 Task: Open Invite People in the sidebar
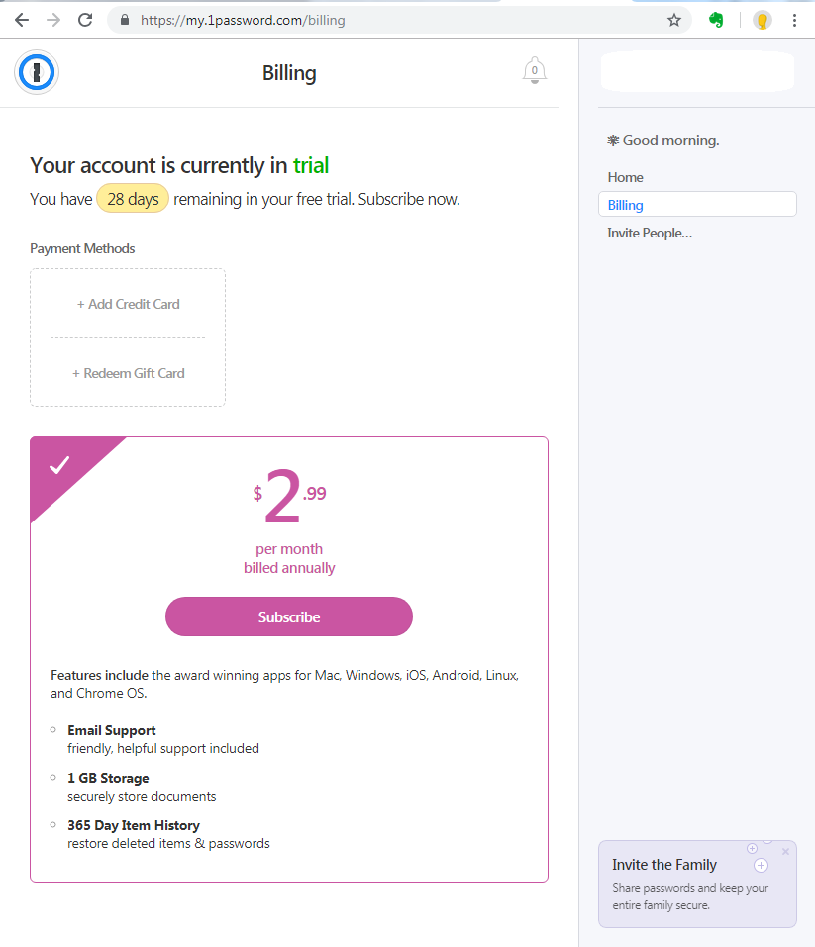pyautogui.click(x=650, y=233)
